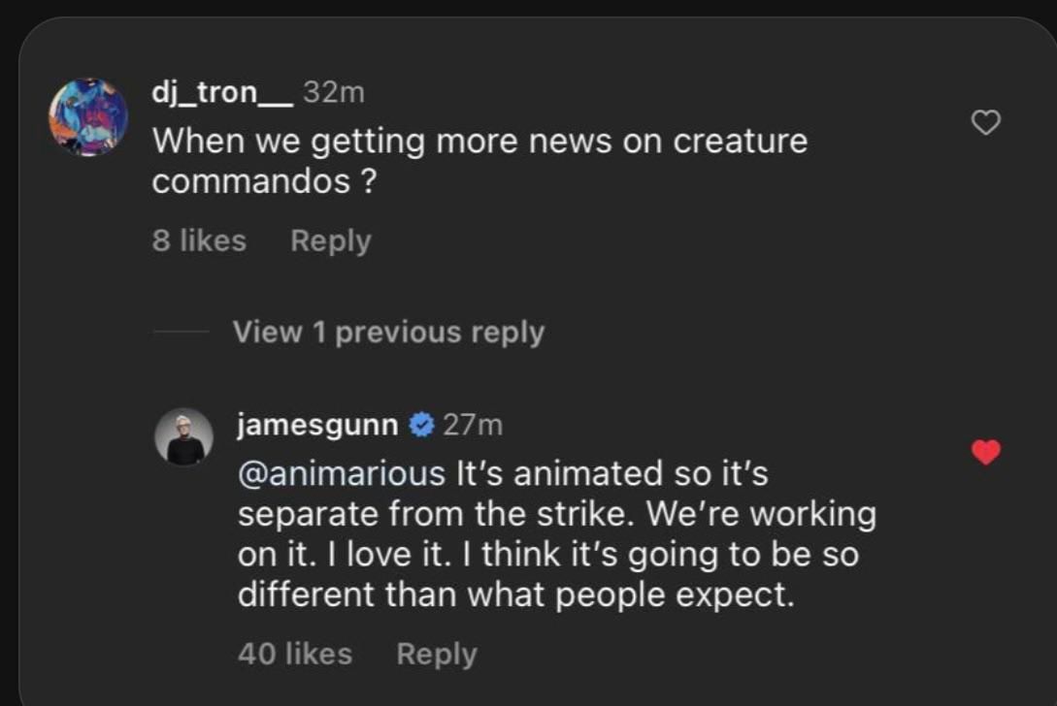This screenshot has width=1057, height=706.
Task: Open jamesgunn's profile avatar
Action: (x=184, y=436)
